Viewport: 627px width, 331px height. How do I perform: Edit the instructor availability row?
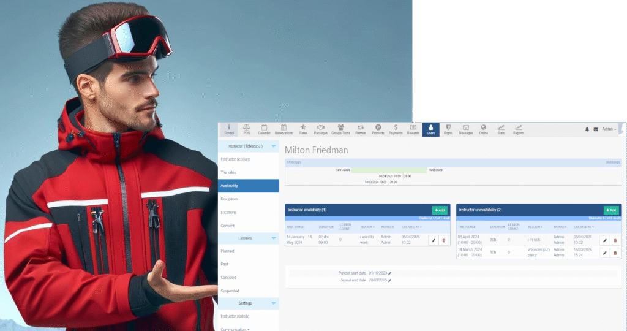(434, 240)
